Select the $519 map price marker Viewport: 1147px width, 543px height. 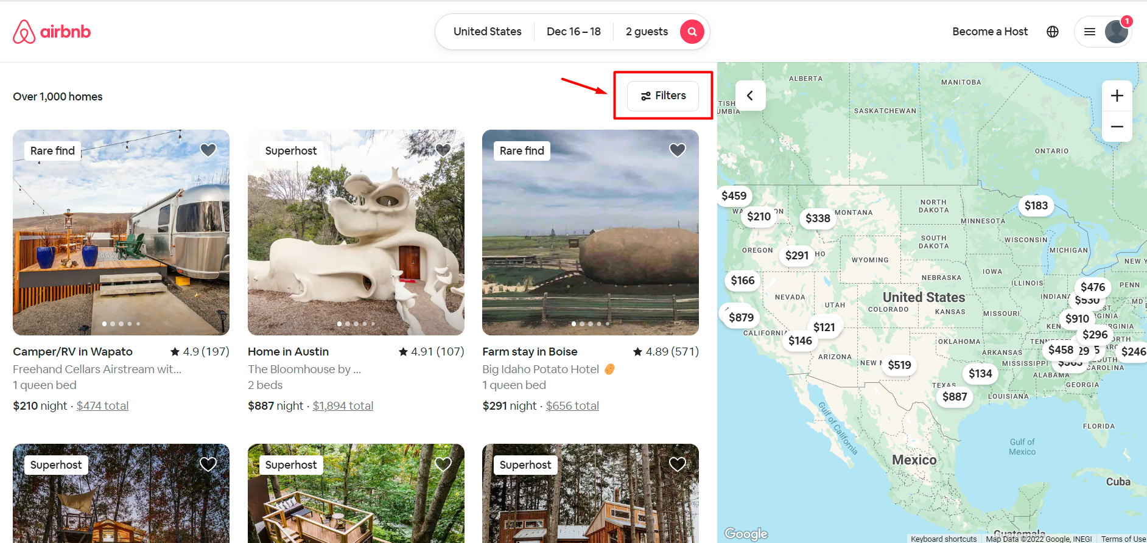pyautogui.click(x=899, y=365)
